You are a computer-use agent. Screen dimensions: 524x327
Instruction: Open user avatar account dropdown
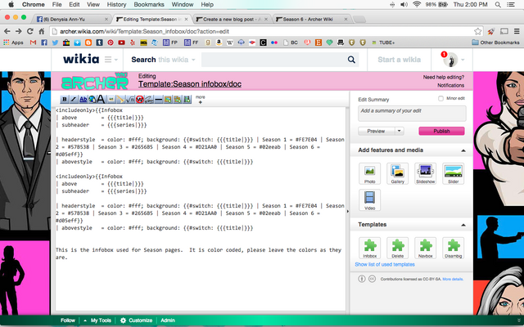[x=453, y=60]
